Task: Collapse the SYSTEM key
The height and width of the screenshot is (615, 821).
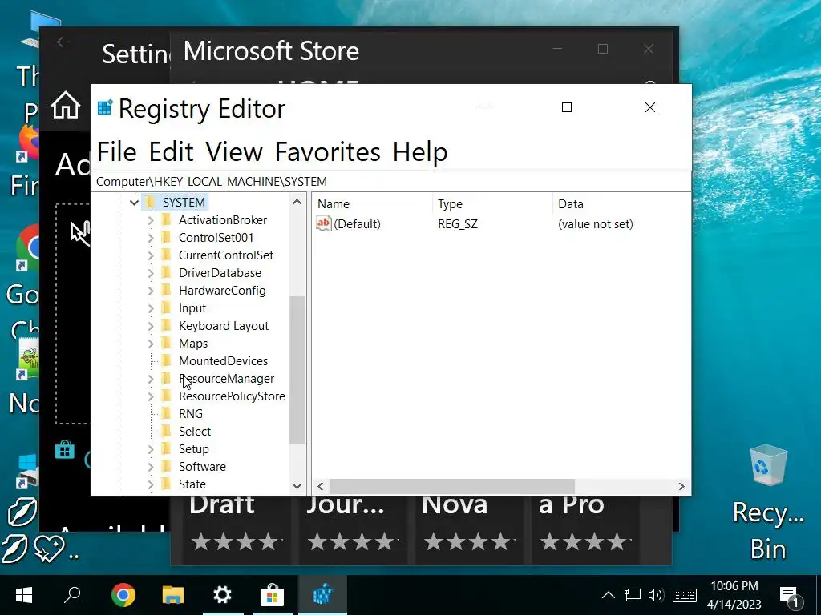Action: pos(134,203)
